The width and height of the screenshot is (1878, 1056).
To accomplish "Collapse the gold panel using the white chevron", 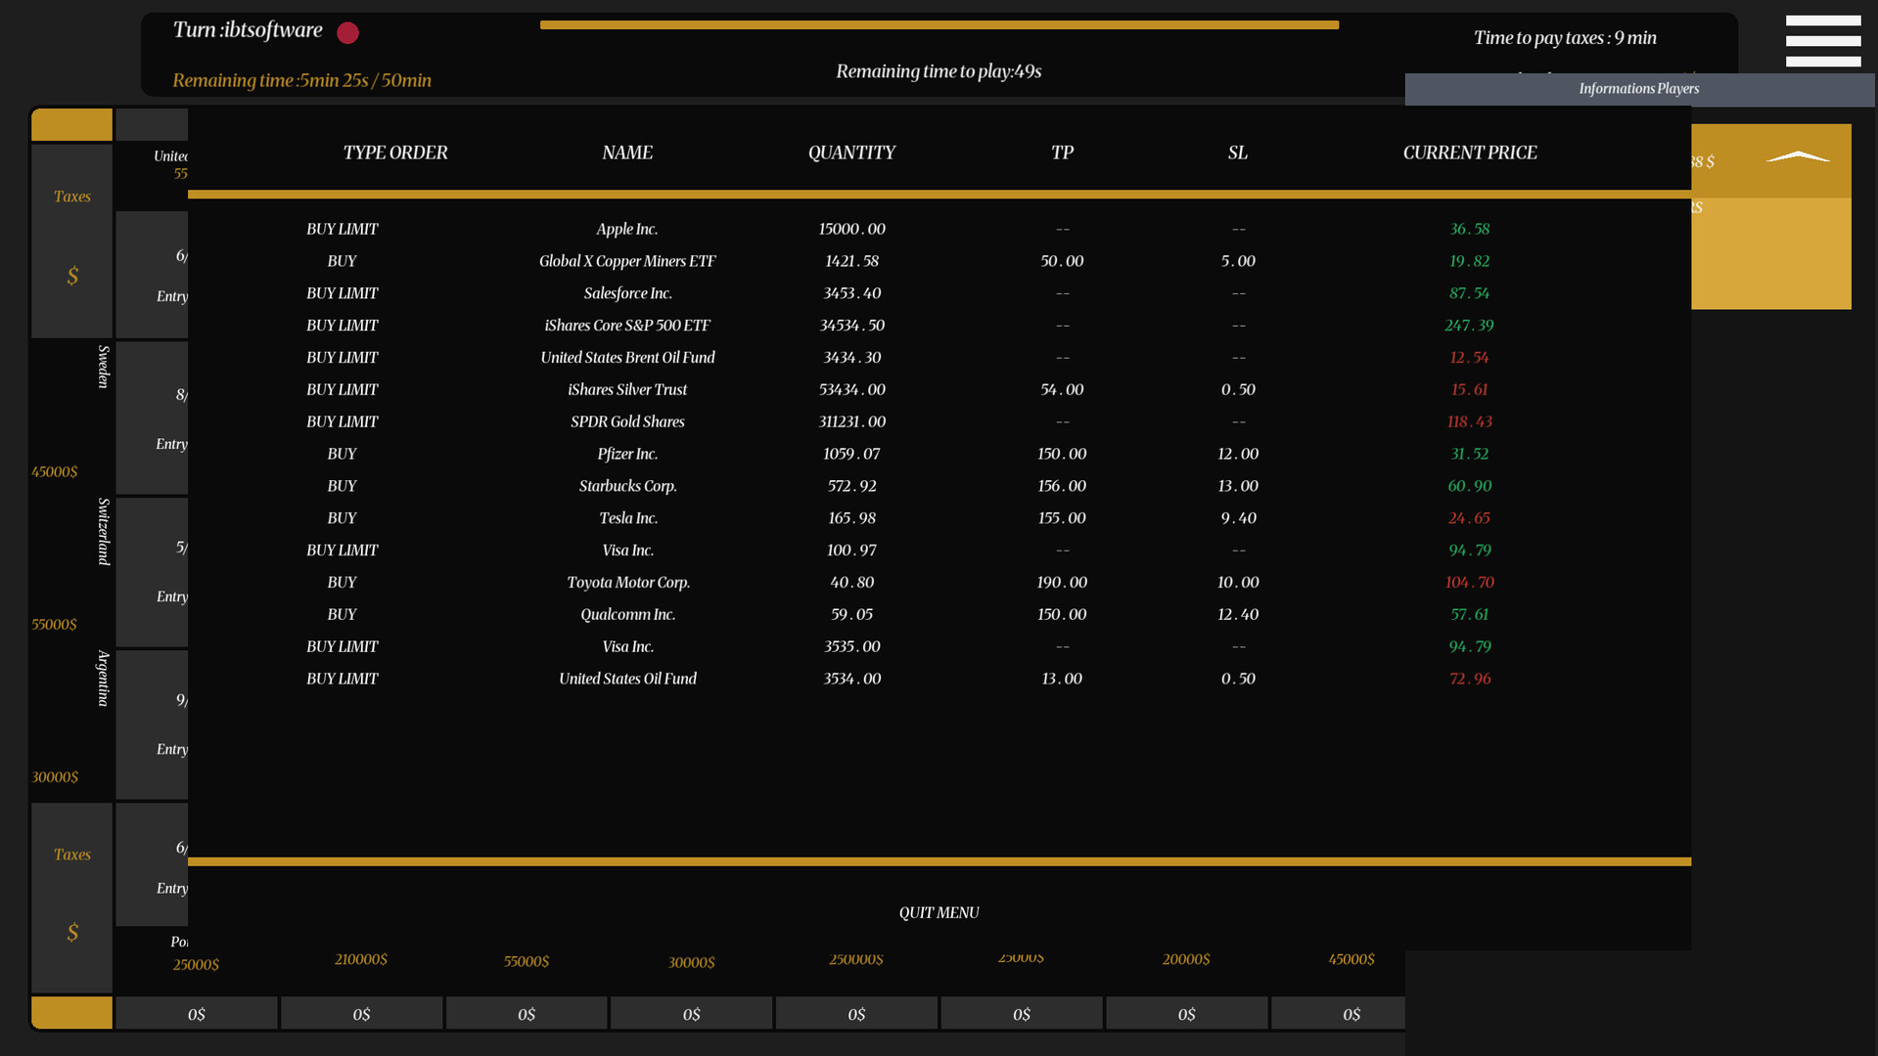I will (1799, 154).
